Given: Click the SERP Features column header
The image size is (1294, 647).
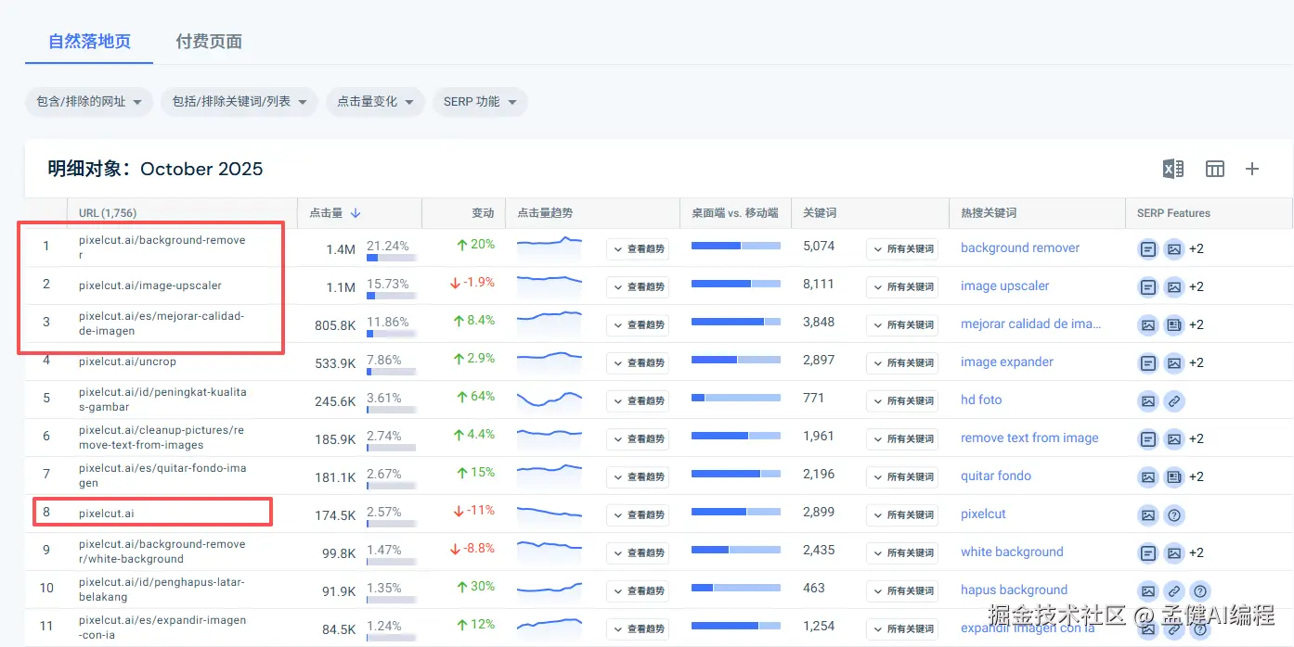Looking at the screenshot, I should point(1173,213).
